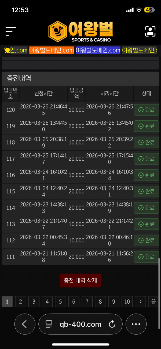This screenshot has width=161, height=349.
Task: Select the 신청시간 column header
Action: (x=43, y=93)
